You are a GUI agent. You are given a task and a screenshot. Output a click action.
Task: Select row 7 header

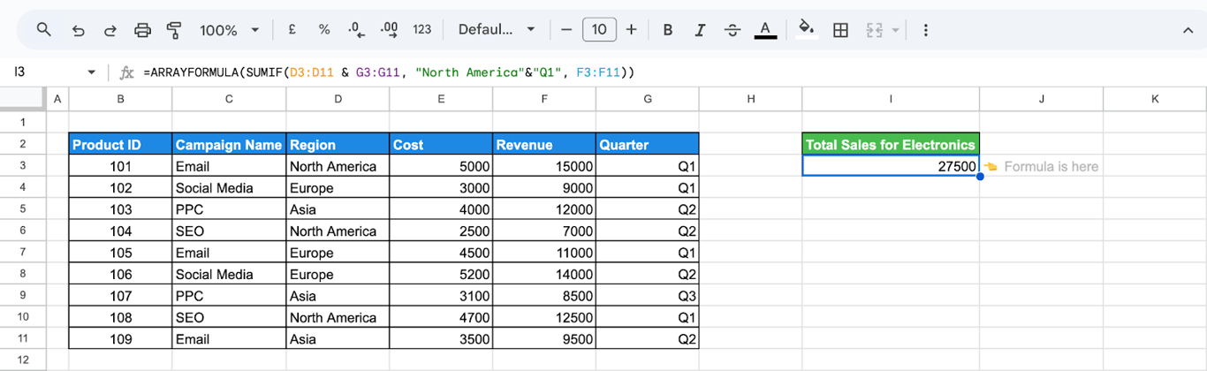pyautogui.click(x=23, y=253)
